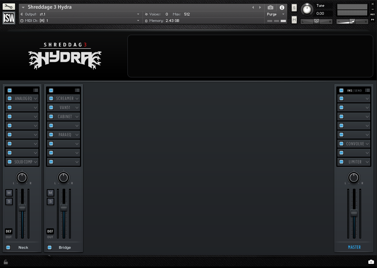Image resolution: width=377 pixels, height=268 pixels.
Task: Open the Master channel preset list icon
Action: pos(367,90)
